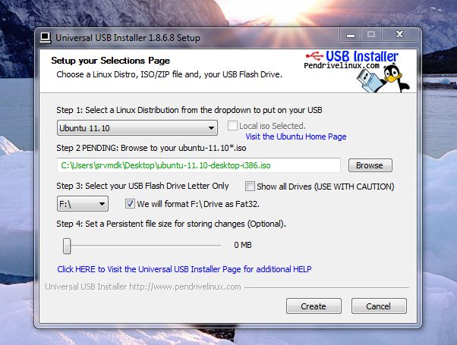Click the 0 MB persistence value

click(x=243, y=245)
